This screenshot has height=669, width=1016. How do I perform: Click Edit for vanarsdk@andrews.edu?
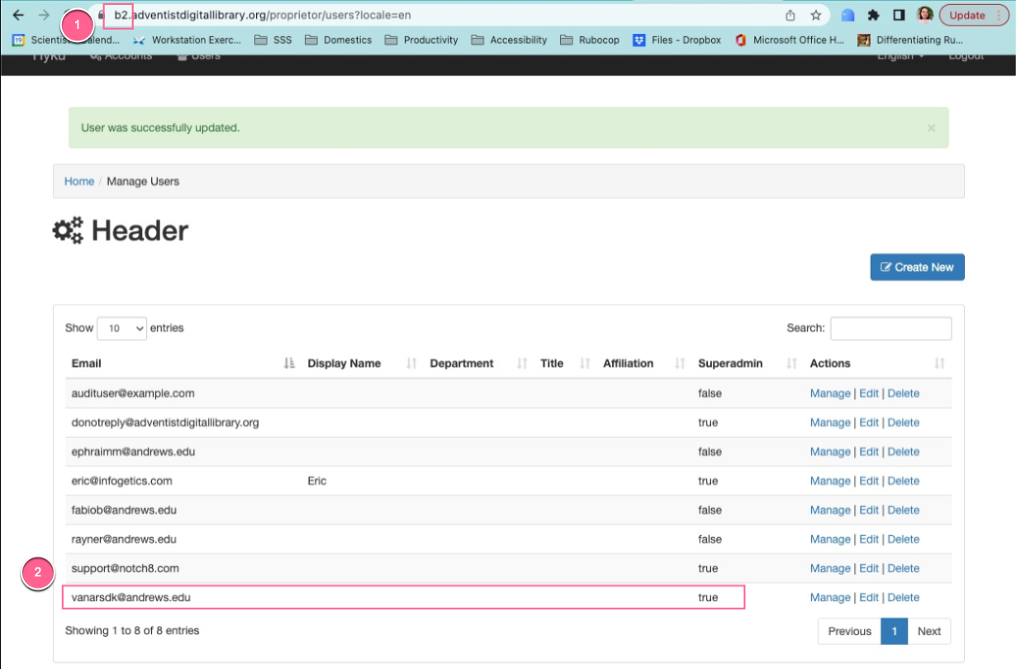869,597
